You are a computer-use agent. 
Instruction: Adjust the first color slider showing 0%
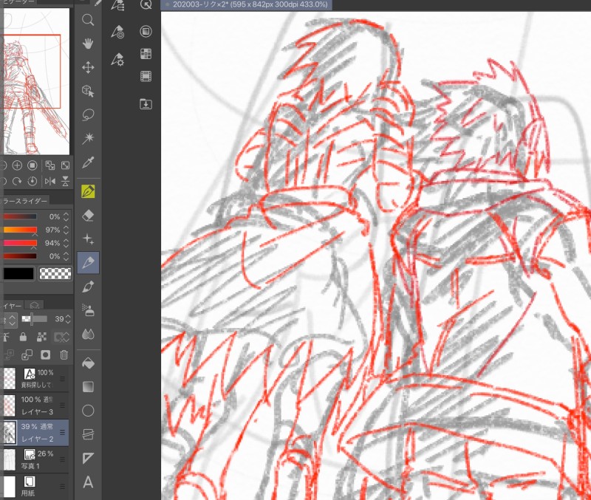(20, 216)
